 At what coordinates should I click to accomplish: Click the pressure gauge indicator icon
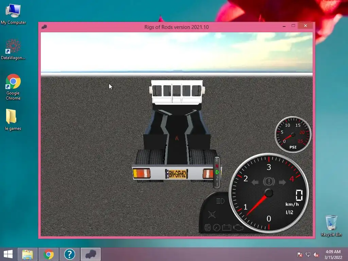tap(216, 227)
